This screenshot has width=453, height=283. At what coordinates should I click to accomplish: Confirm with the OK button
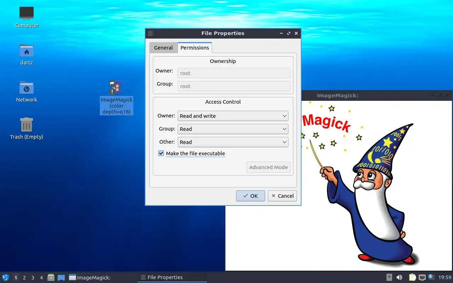[250, 196]
